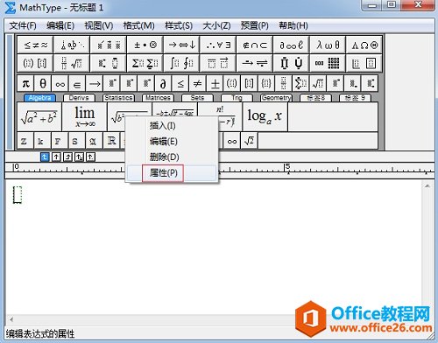
Task: Open the 视图(V) menu
Action: [x=99, y=25]
